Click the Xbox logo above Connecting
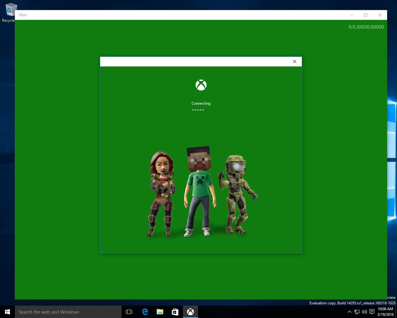This screenshot has height=318, width=397. click(201, 85)
